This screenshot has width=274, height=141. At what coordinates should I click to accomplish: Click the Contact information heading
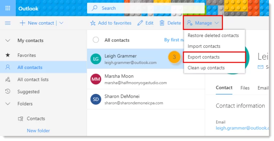[x=240, y=106]
